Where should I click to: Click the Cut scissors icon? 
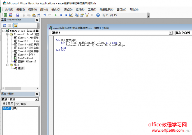pos(24,15)
